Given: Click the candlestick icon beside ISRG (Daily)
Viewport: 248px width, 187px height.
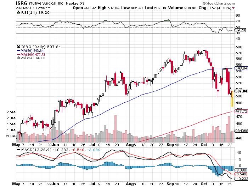Looking at the screenshot, I should [x=19, y=47].
